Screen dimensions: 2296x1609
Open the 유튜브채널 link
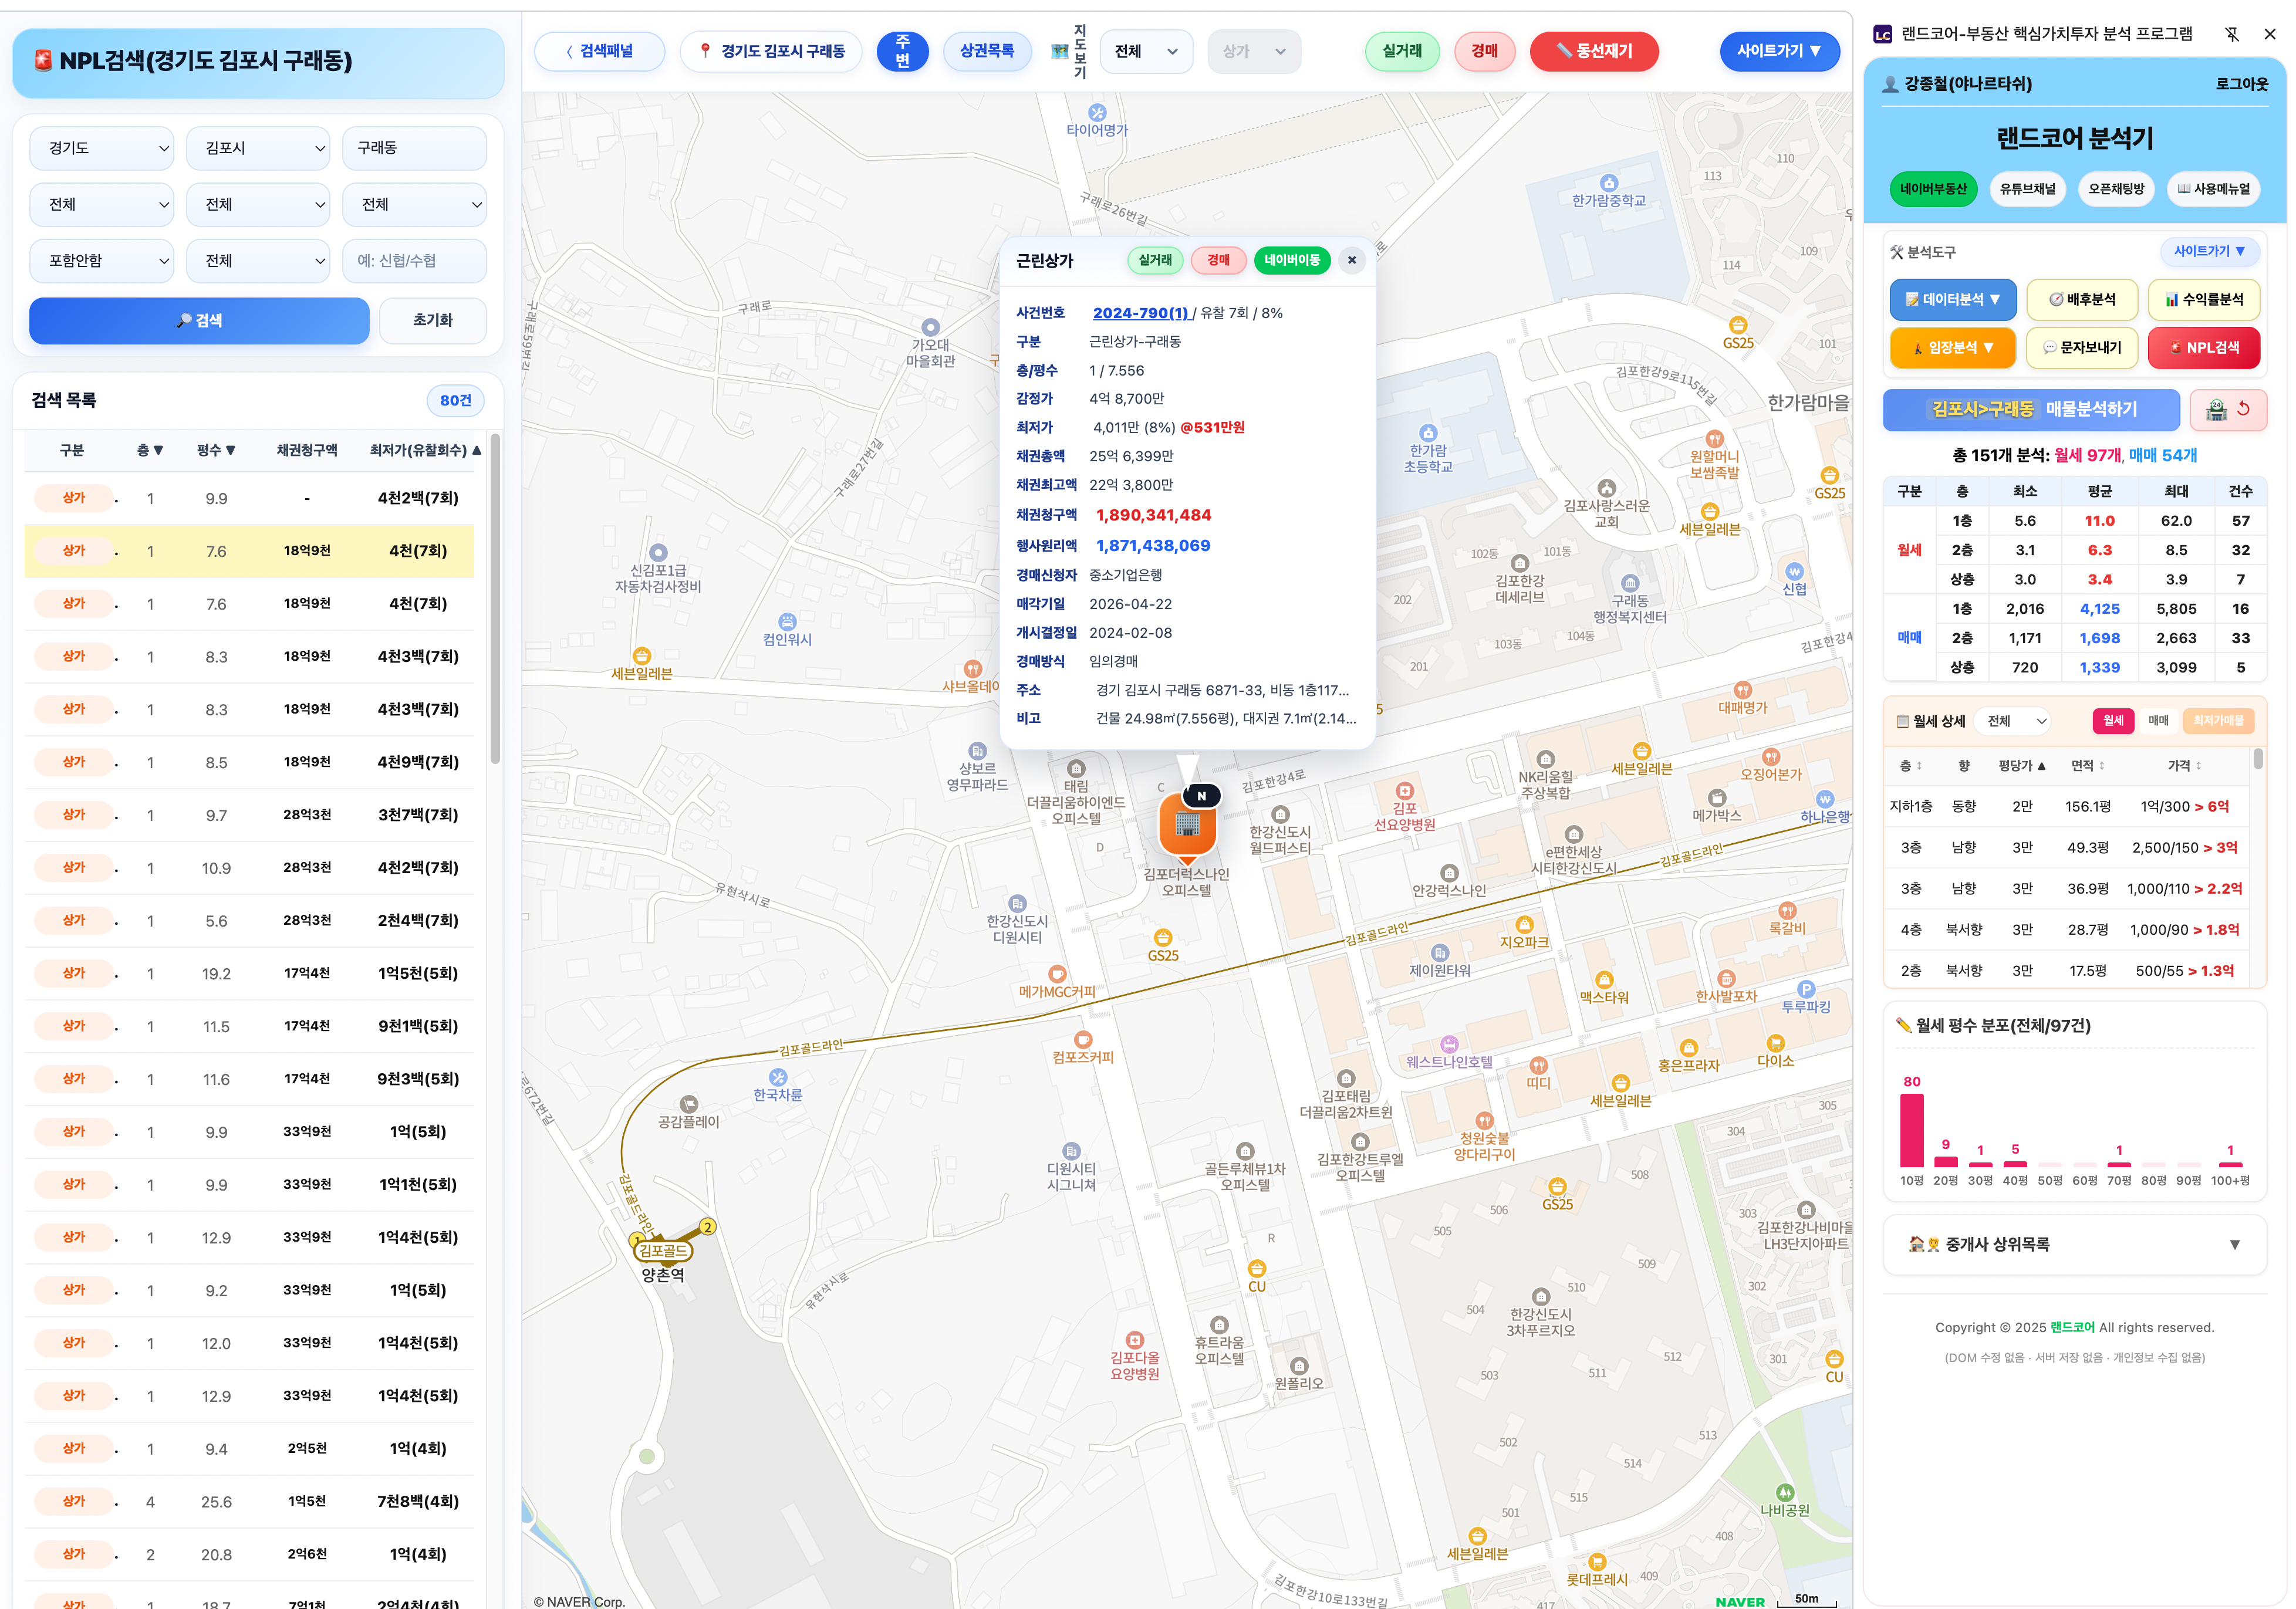[2027, 189]
